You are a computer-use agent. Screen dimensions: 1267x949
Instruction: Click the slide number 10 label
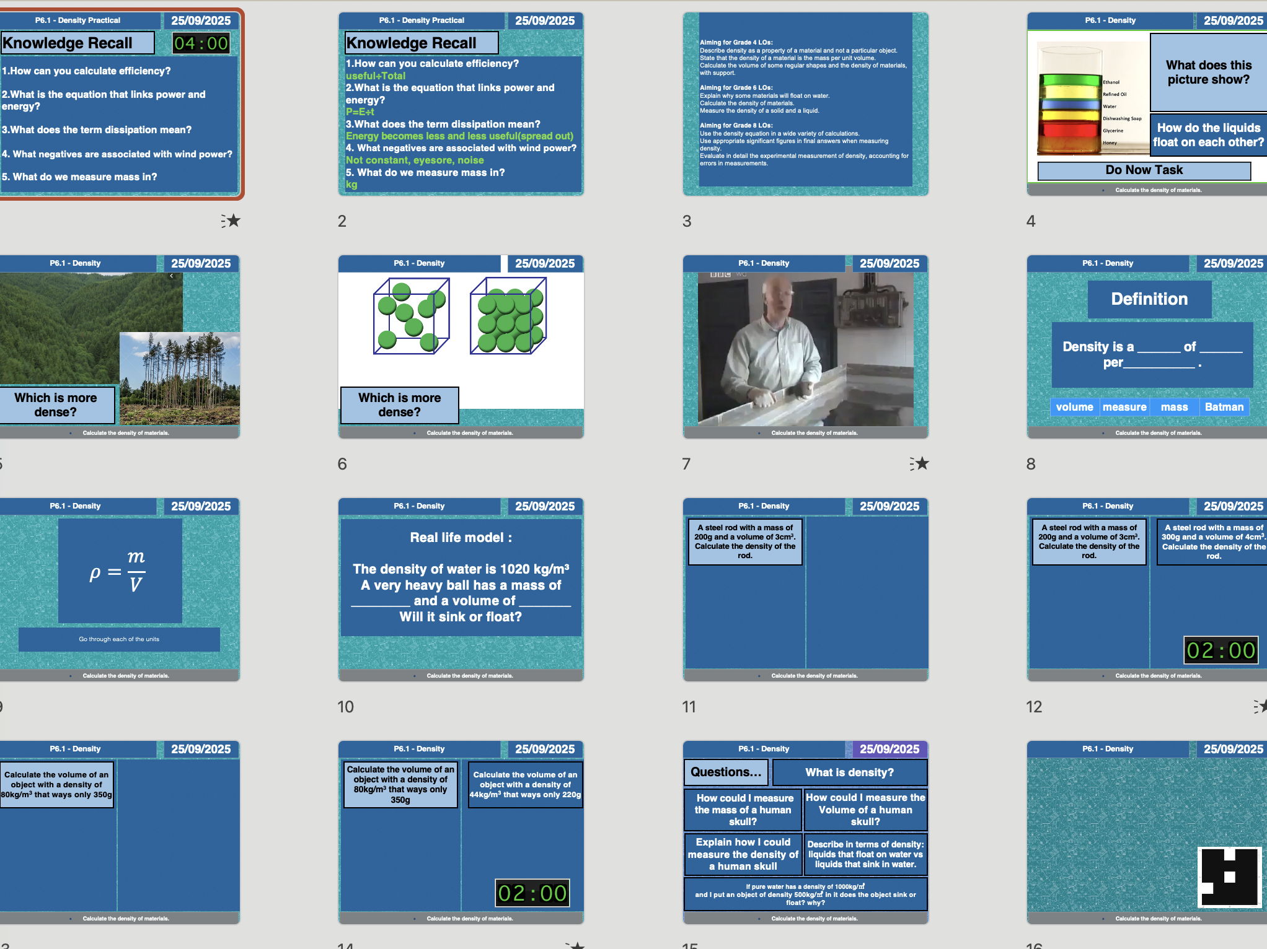[345, 707]
